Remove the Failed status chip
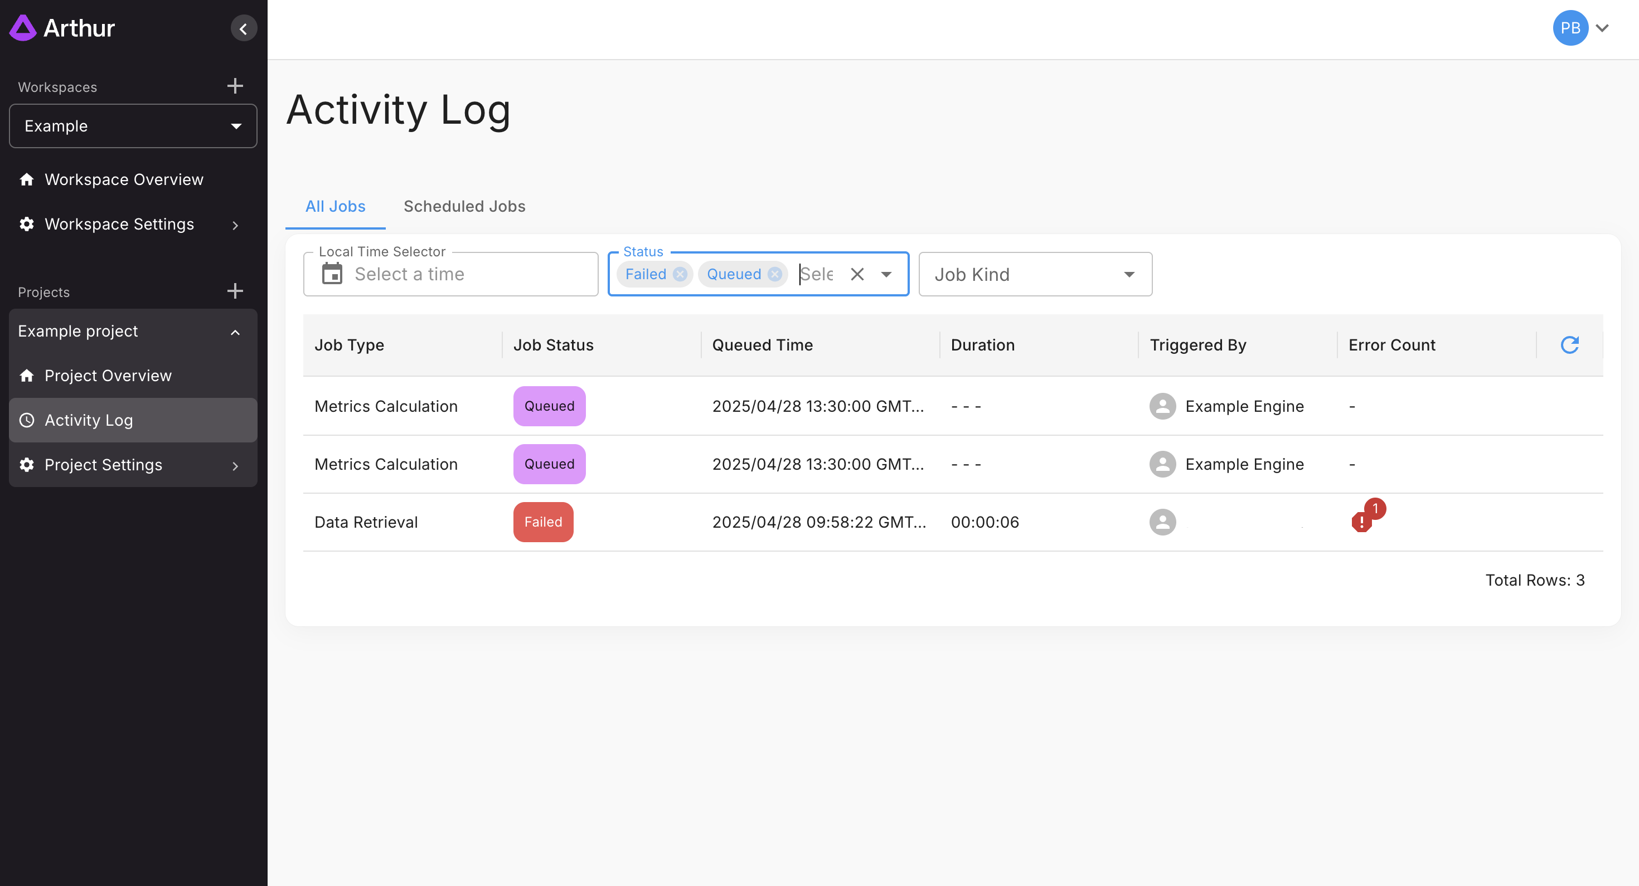 pyautogui.click(x=680, y=274)
